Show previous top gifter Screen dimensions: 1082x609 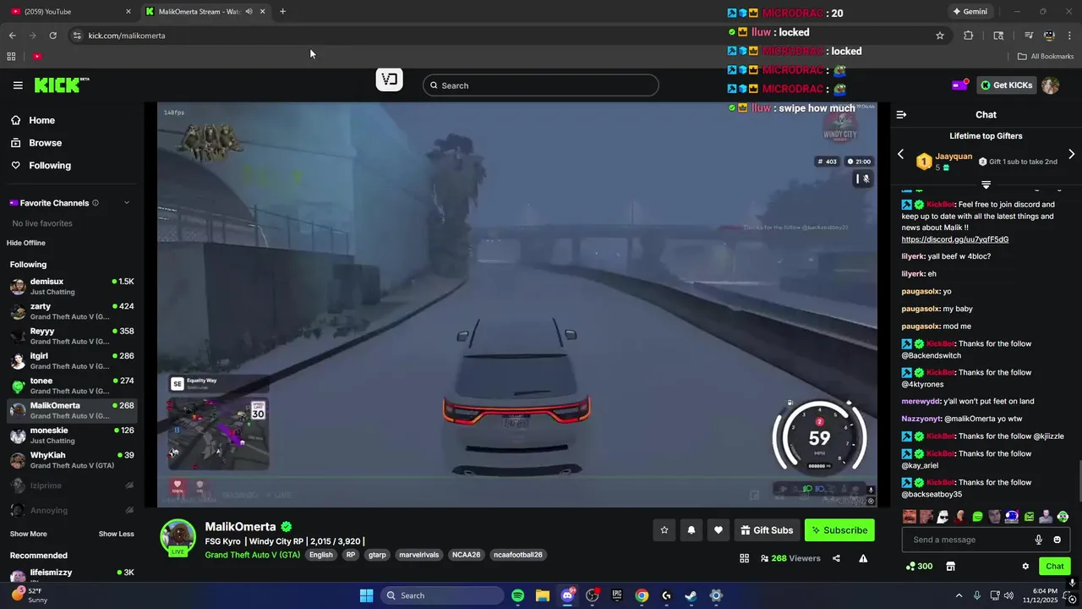pos(900,154)
